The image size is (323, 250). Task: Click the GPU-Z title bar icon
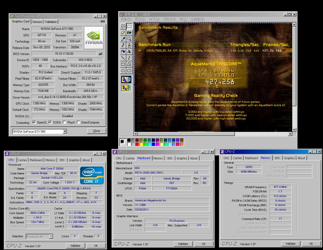[x=12, y=16]
